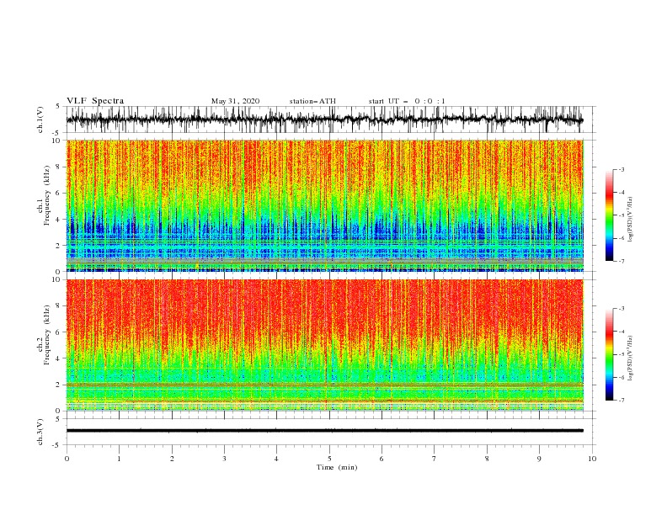Click the "-3" label on ch.1 colorbar
The width and height of the screenshot is (667, 515).
point(622,169)
